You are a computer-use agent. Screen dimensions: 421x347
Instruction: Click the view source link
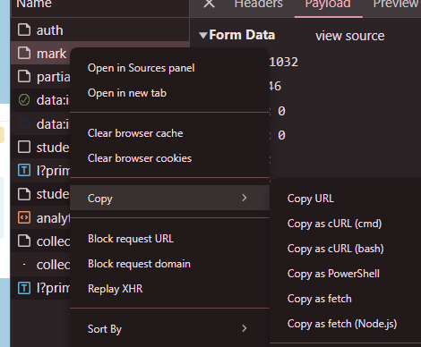350,36
